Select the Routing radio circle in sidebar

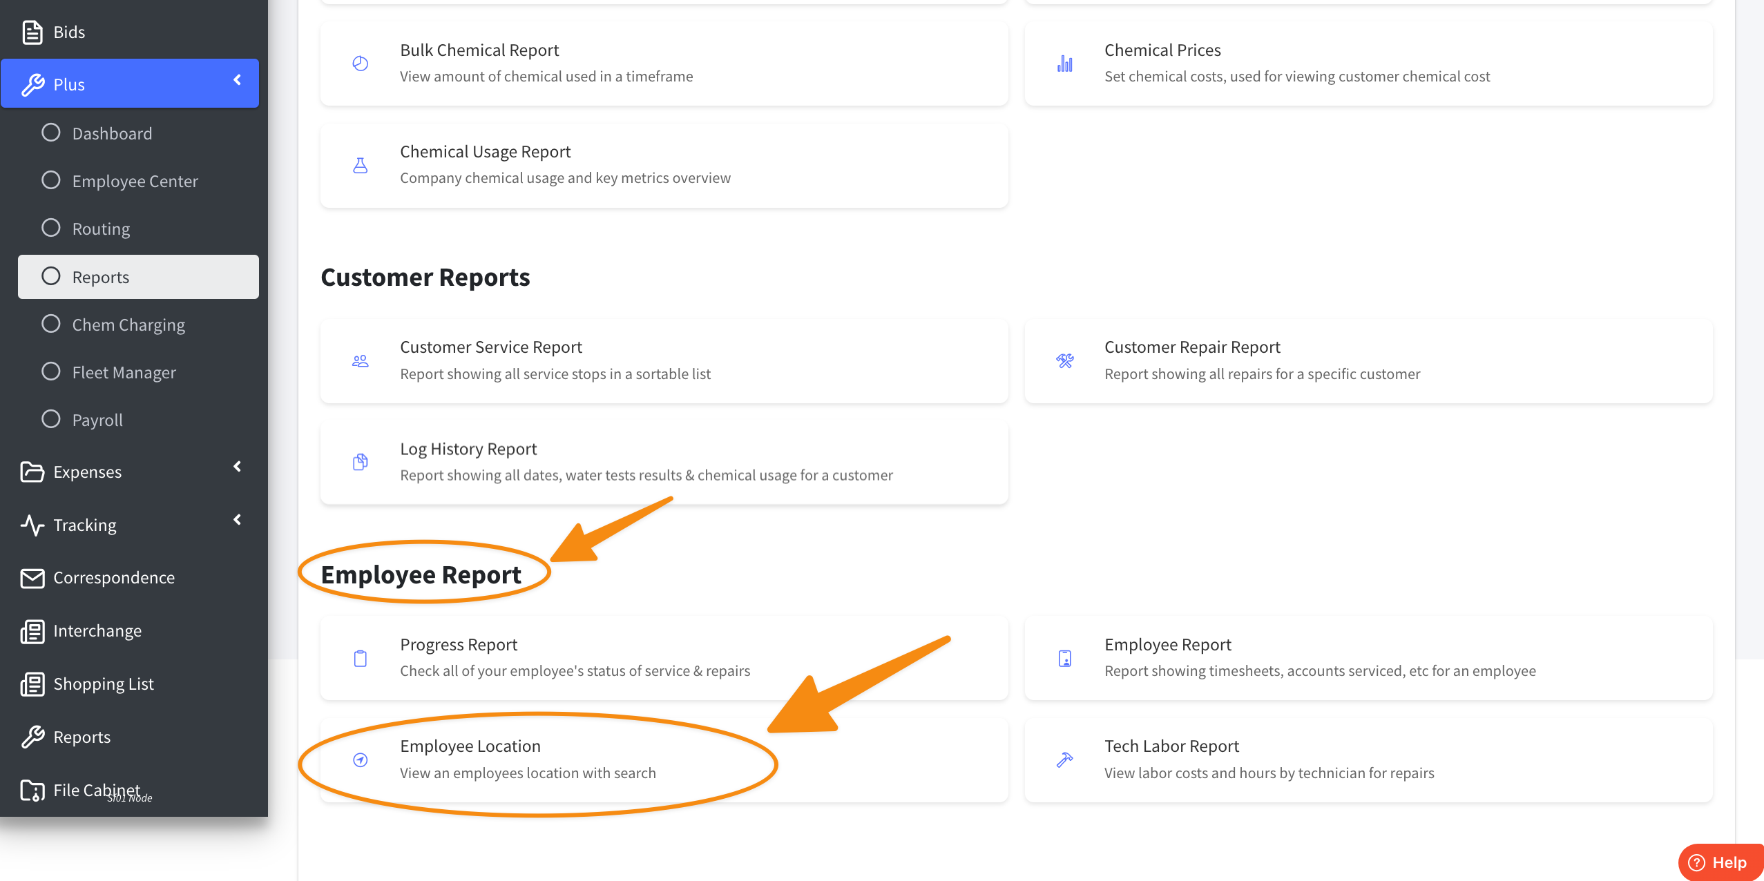(51, 228)
